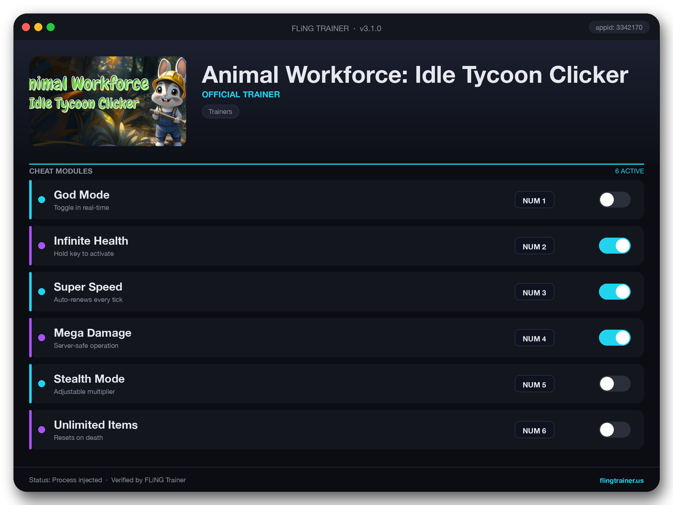Click the purple status dot beside Mega Damage
The image size is (673, 505).
coord(42,338)
